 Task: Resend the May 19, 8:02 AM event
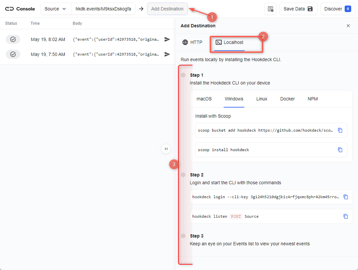167,39
